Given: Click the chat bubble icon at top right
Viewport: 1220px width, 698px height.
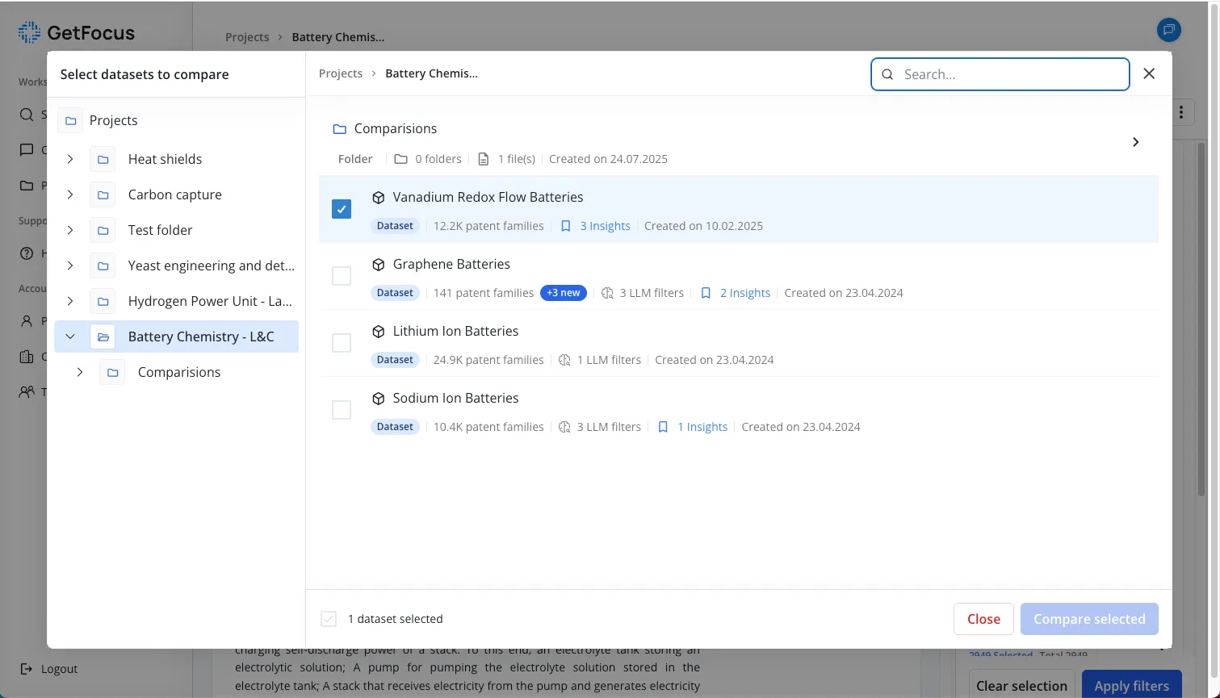Looking at the screenshot, I should click(1168, 31).
